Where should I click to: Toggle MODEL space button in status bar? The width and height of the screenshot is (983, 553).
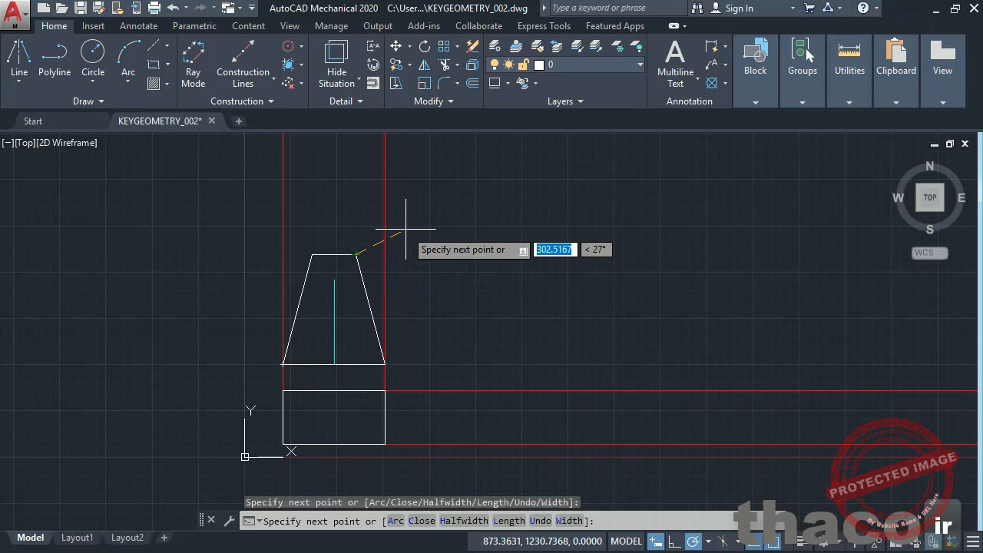point(626,541)
